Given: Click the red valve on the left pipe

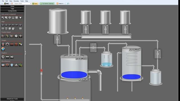Looking at the screenshot, I should coord(41,70).
